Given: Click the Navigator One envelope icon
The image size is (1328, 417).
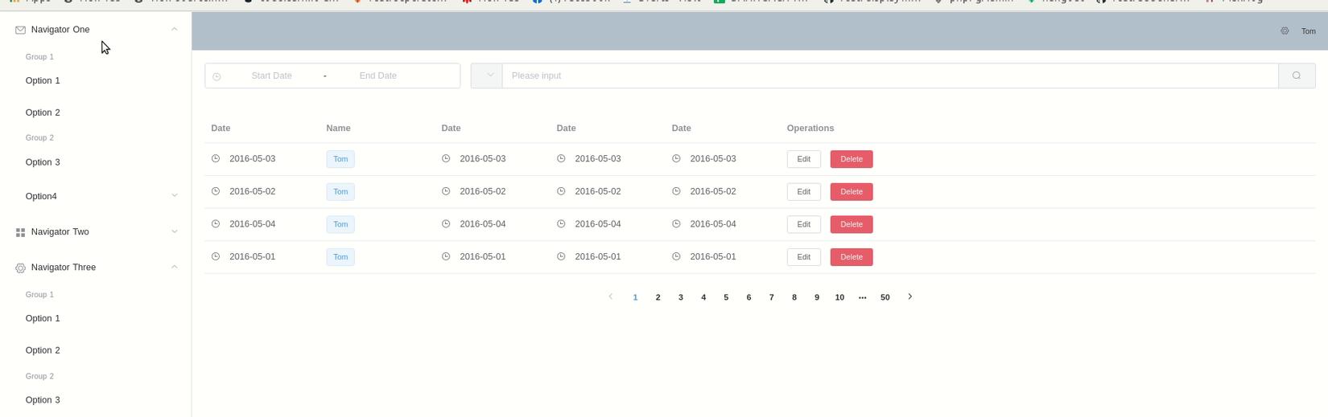Looking at the screenshot, I should coord(20,30).
